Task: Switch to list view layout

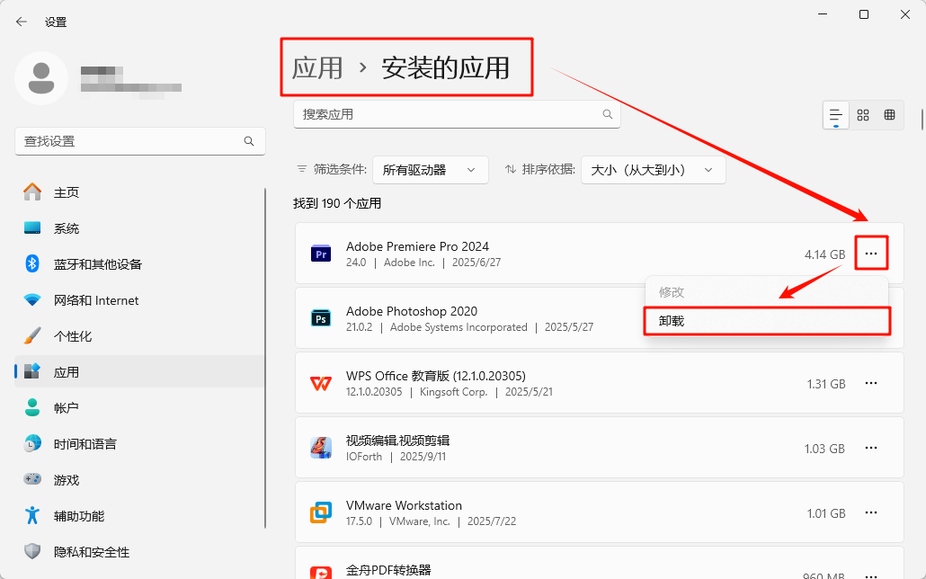Action: (x=835, y=114)
